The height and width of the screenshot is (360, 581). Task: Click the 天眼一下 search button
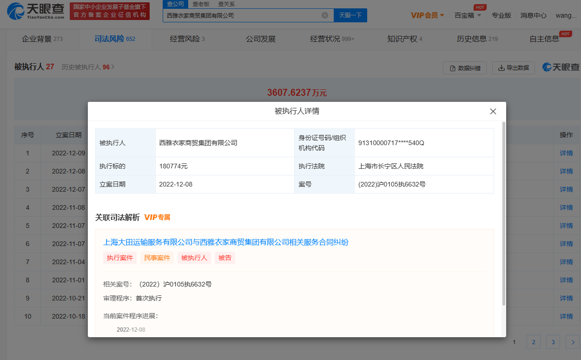350,15
